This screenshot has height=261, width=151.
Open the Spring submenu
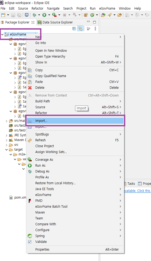(75, 236)
